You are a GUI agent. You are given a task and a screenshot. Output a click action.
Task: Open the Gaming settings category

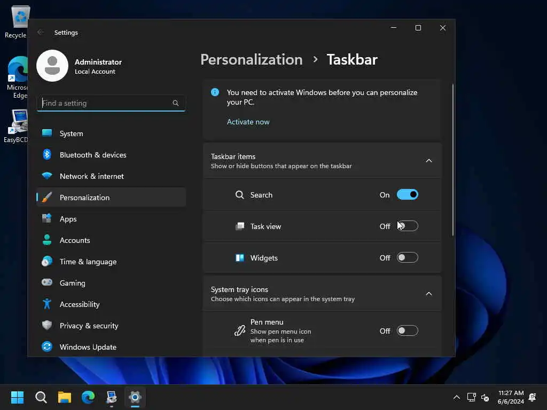111,283
